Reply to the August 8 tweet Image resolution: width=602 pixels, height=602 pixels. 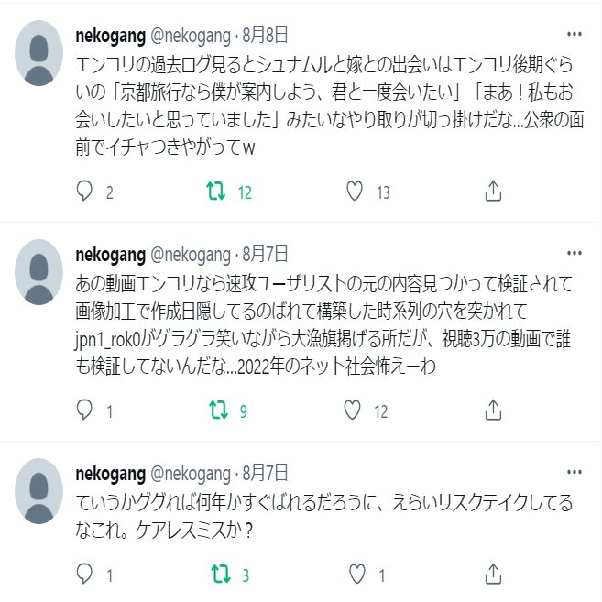click(85, 192)
